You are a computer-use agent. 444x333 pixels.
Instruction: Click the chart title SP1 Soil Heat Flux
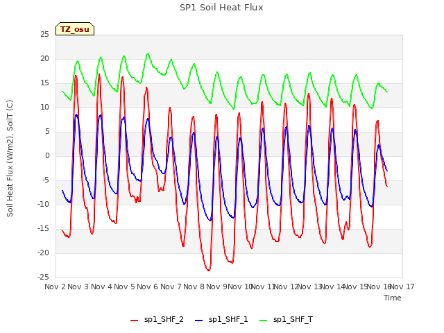click(x=221, y=8)
